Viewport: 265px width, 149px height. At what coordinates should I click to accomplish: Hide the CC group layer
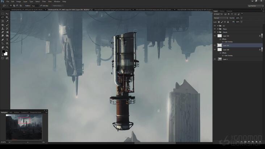click(215, 26)
